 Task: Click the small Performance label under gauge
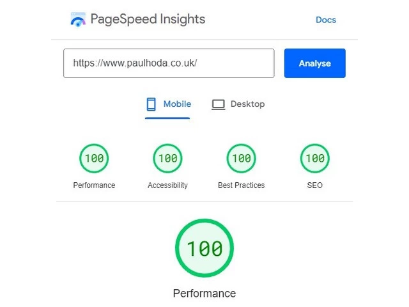(x=94, y=185)
